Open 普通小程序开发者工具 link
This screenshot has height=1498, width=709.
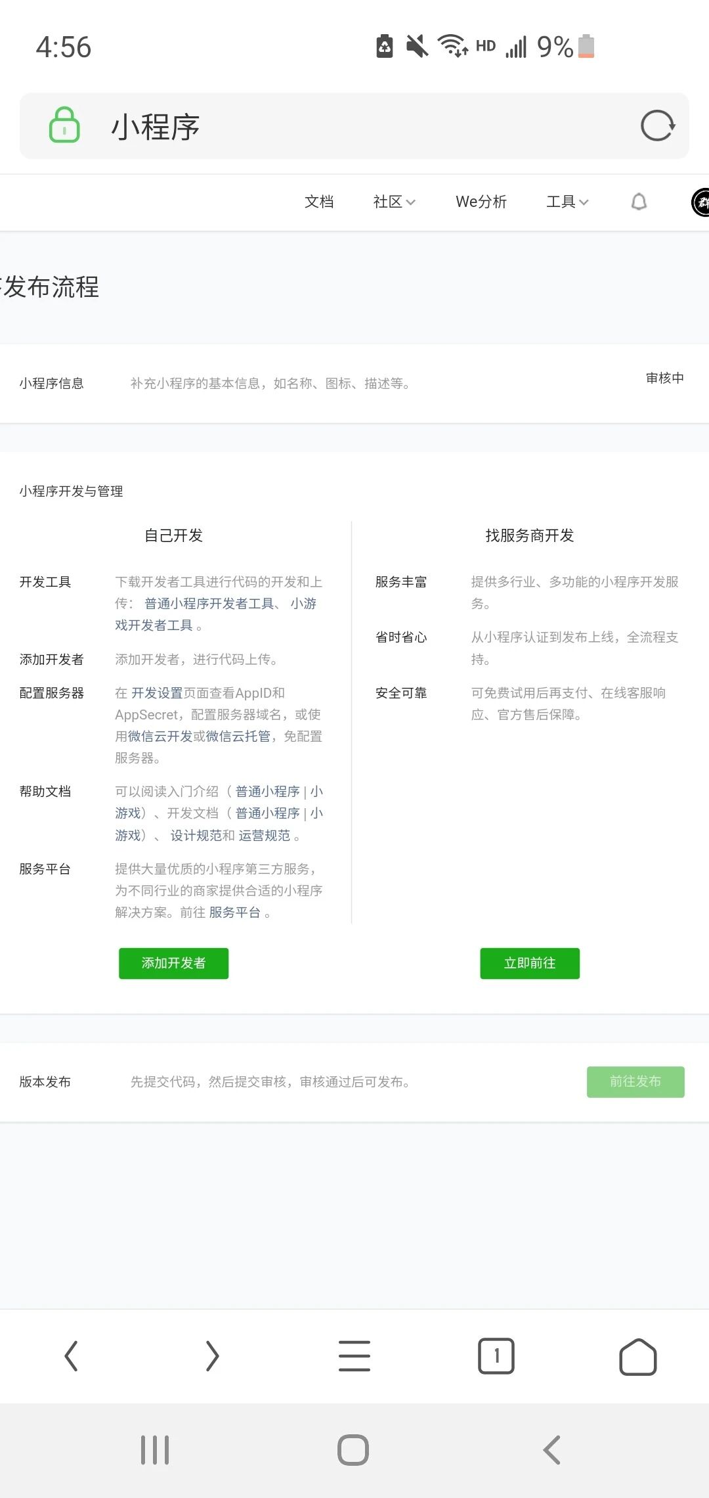[209, 603]
